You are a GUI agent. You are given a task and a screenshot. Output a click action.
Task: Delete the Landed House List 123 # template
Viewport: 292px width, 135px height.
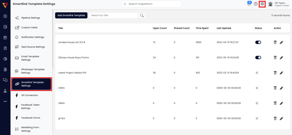tap(275, 42)
